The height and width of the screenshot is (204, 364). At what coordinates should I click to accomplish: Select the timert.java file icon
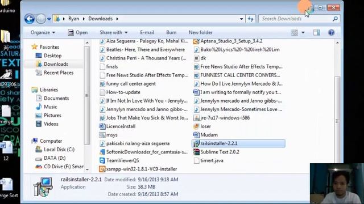pos(196,160)
